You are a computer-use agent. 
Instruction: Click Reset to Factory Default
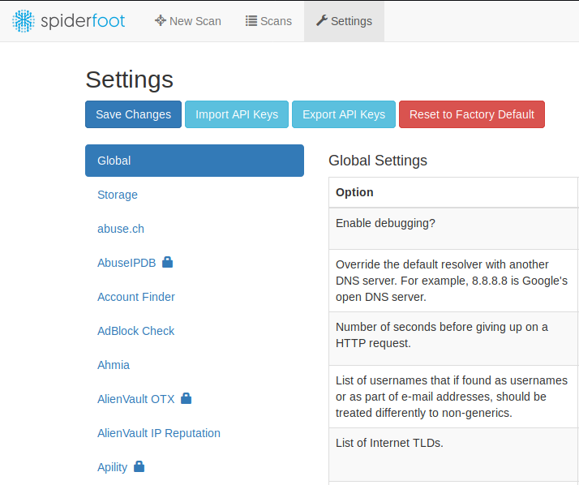click(x=472, y=114)
